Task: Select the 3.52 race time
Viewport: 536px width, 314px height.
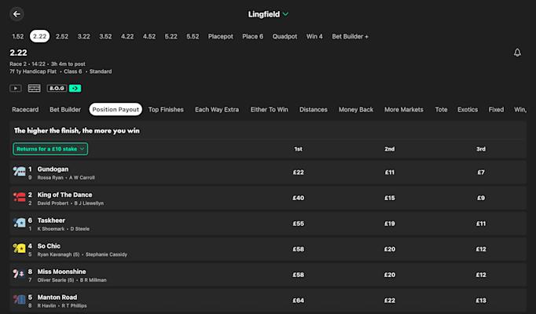Action: pos(105,36)
